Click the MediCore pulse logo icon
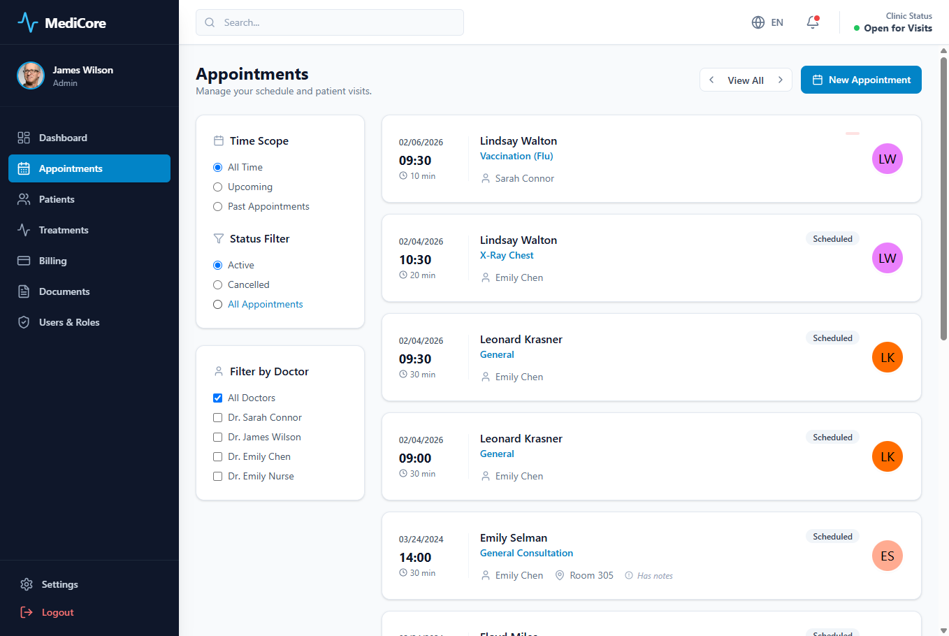Screen dimensions: 949x636 point(27,22)
